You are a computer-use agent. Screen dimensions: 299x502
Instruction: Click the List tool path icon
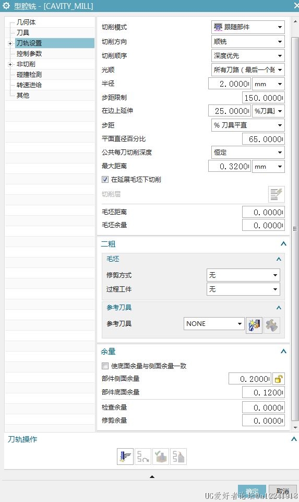pos(178,456)
